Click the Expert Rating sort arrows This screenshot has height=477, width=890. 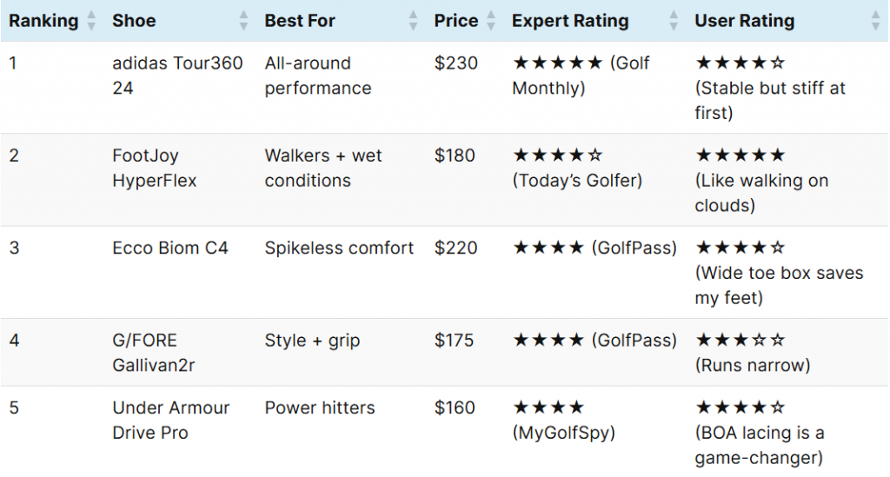pos(674,21)
